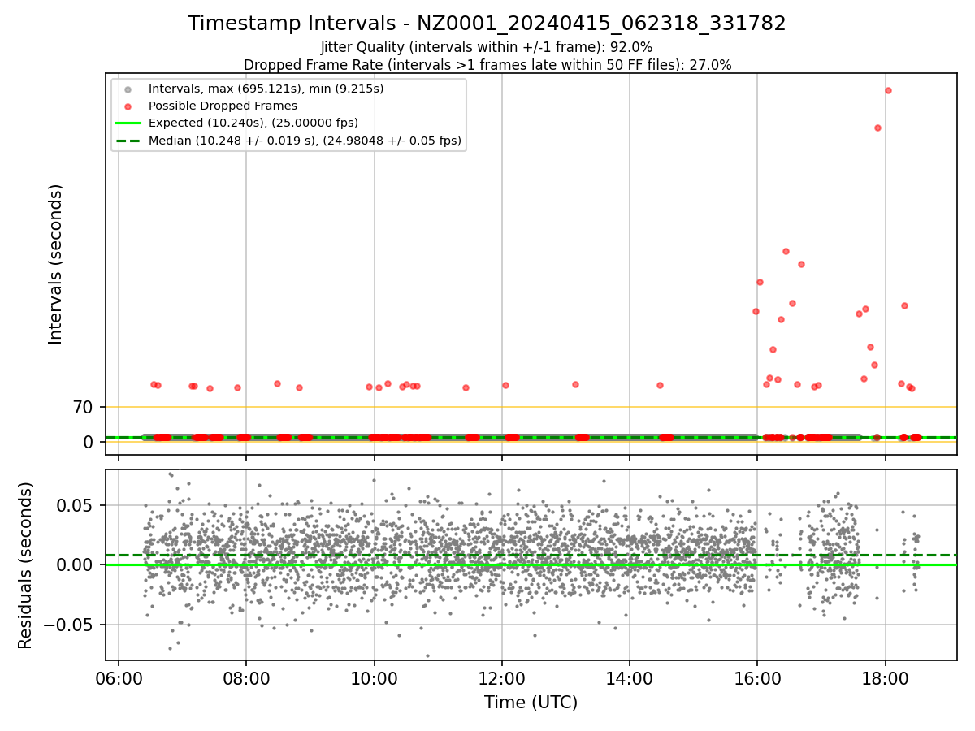Screen dimensions: 975x731
Task: Click the '0' tick label on the intervals axis
Action: coord(89,442)
